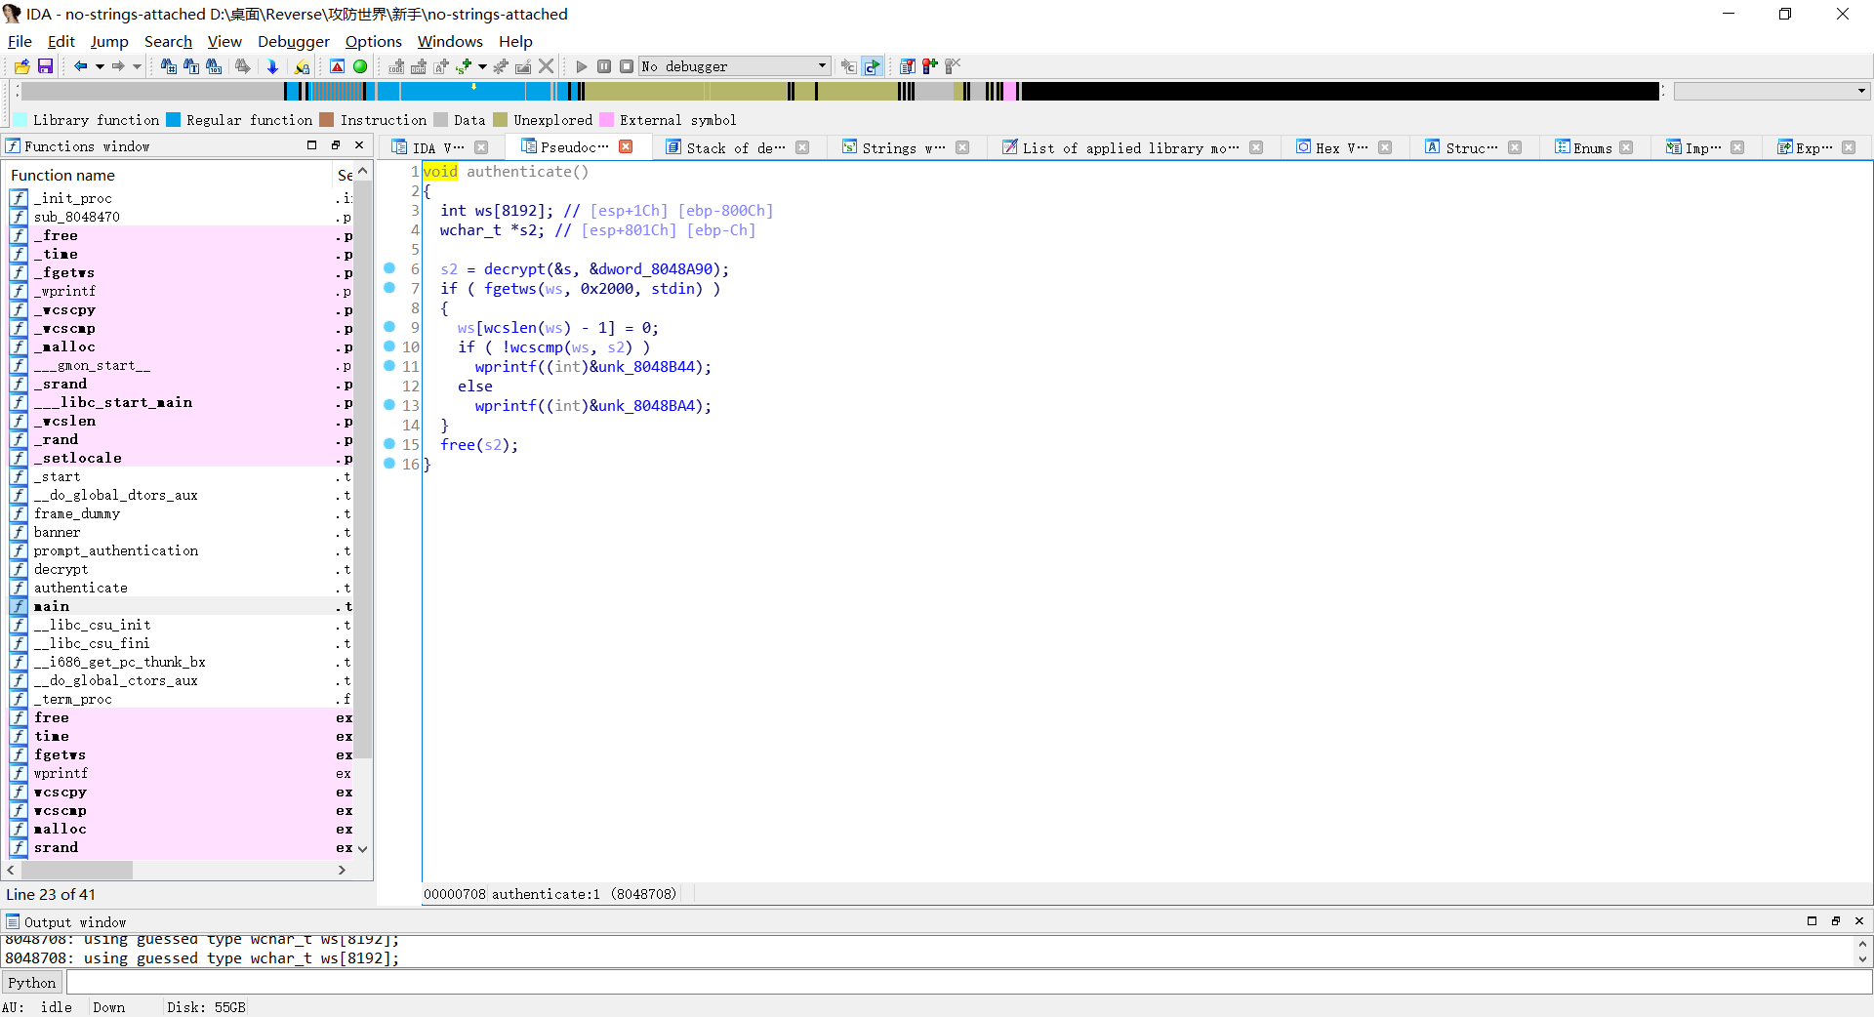Select the prompt_authentication function row
Viewport: 1874px width, 1017px height.
[x=181, y=550]
